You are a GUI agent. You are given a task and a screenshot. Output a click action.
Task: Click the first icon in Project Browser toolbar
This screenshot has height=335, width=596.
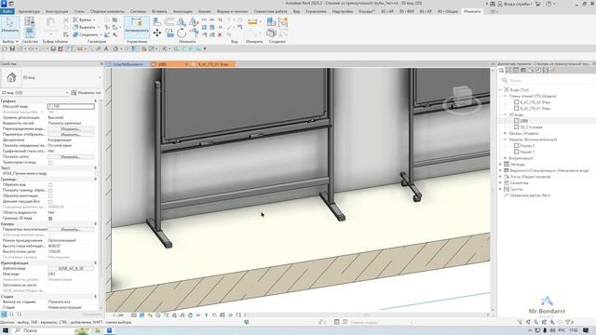click(501, 71)
